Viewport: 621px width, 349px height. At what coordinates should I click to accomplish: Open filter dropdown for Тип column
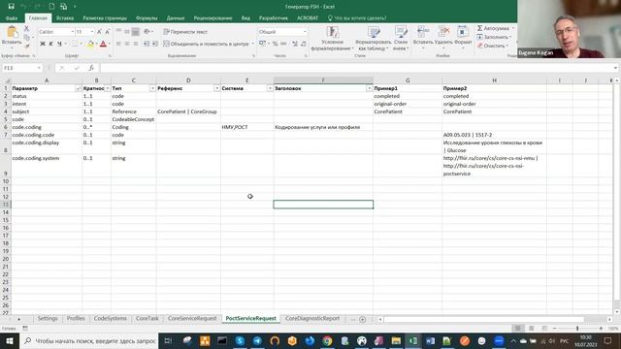(152, 88)
